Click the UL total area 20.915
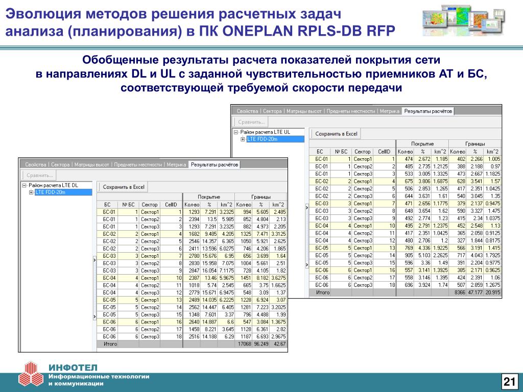The width and height of the screenshot is (523, 392). coord(492,292)
